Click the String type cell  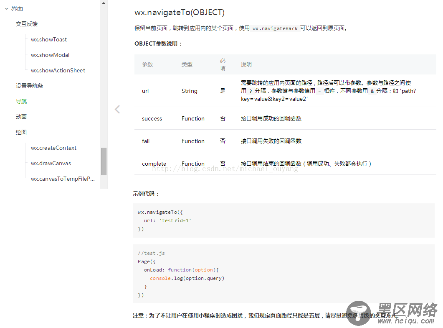[x=190, y=91]
